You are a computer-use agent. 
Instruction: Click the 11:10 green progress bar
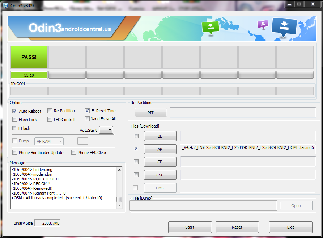[x=29, y=75]
